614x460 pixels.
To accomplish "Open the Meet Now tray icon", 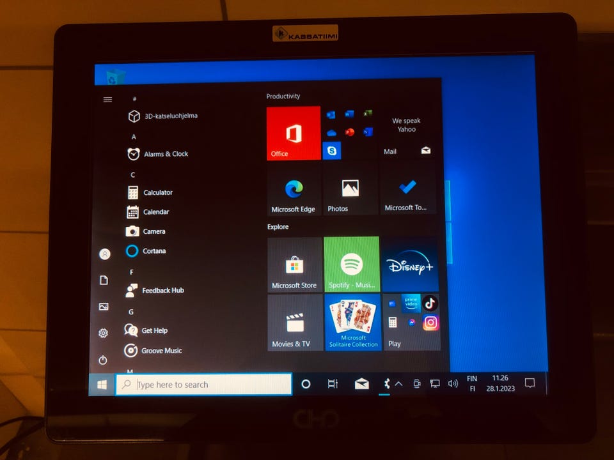I will tap(416, 384).
